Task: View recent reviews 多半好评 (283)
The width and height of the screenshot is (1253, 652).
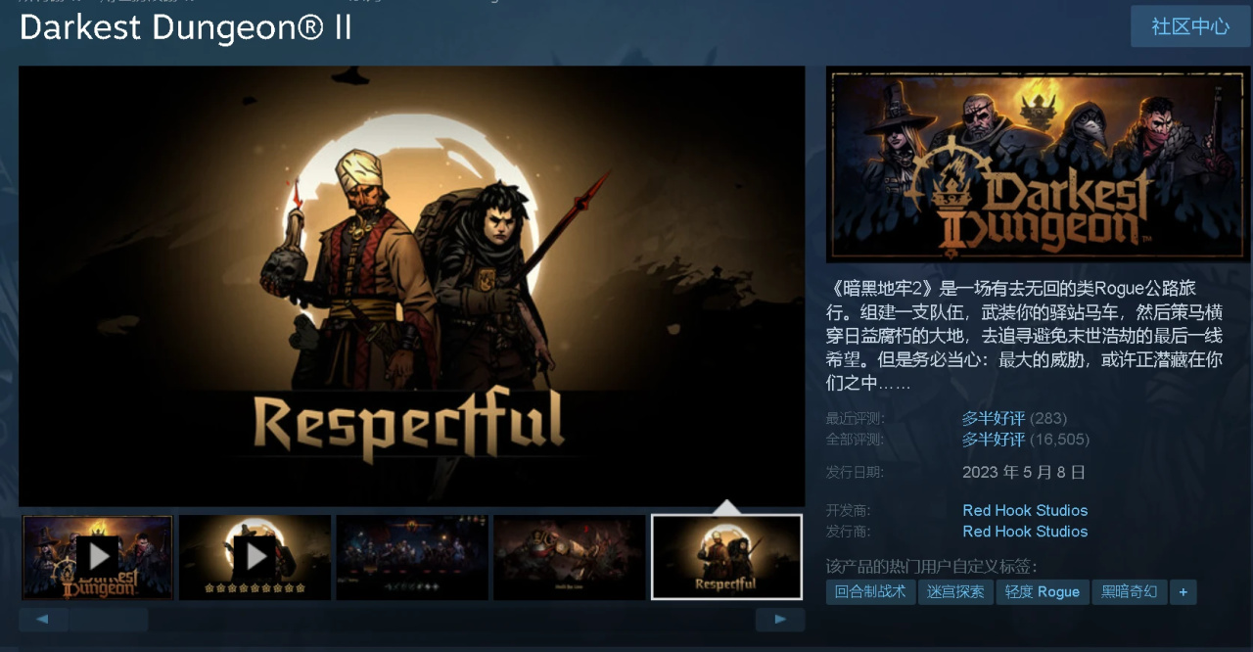Action: (1014, 418)
